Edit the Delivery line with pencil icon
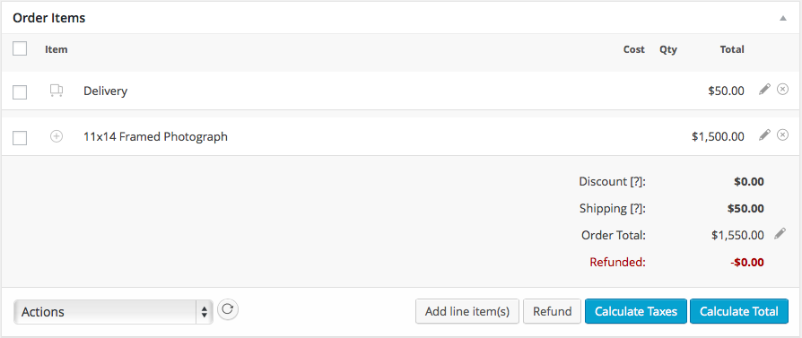 click(764, 90)
